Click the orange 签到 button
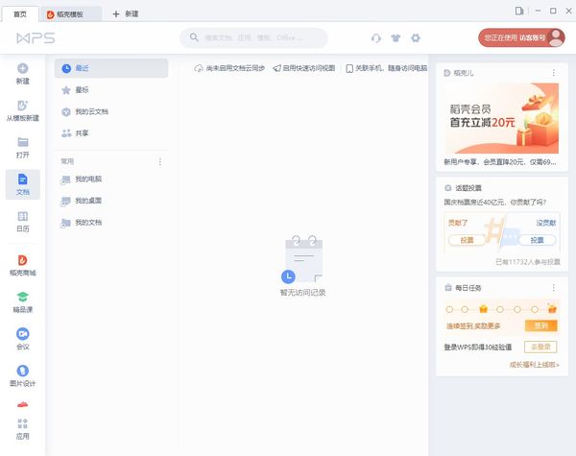 540,325
